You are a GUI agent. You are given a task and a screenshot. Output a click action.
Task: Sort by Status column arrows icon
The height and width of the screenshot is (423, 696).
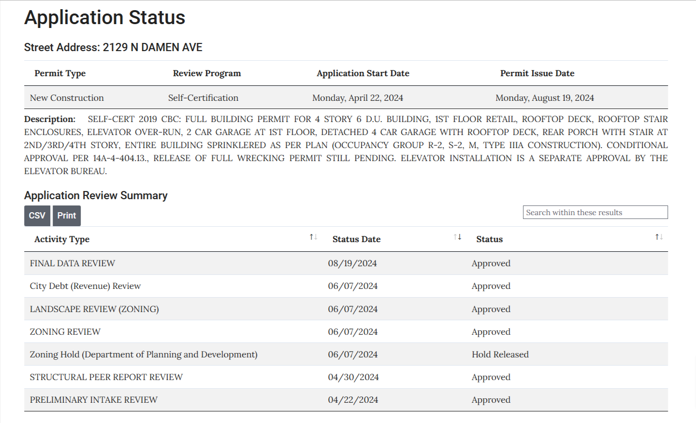[x=659, y=237]
